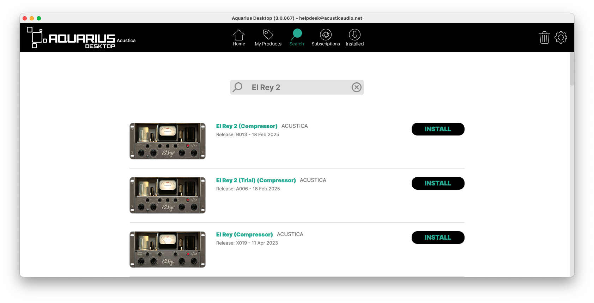Click the magnifier icon in search field
The image size is (594, 303).
click(x=238, y=87)
